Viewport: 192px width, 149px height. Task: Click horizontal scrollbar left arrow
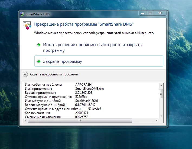pos(25,120)
